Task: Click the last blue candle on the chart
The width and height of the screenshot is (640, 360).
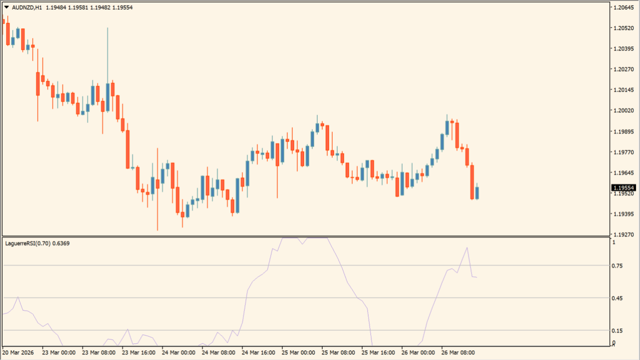Action: 477,192
